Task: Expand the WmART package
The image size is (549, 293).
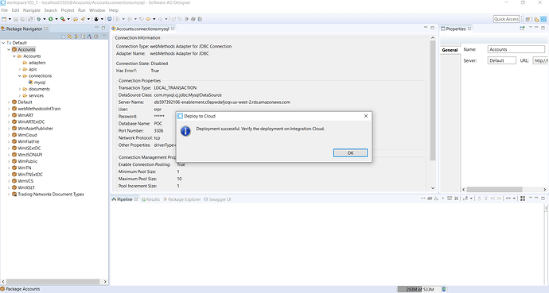Action: pyautogui.click(x=9, y=115)
